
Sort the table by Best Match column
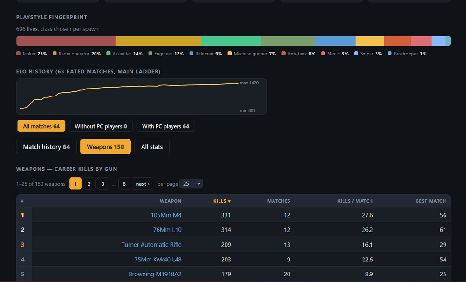(x=431, y=201)
